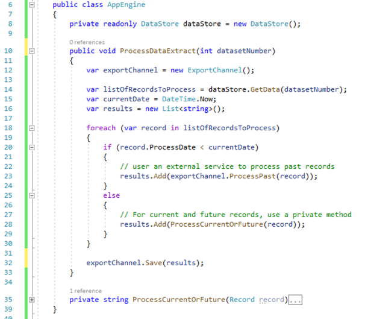Collapse the ProcessDataExtract method outline

32,51
